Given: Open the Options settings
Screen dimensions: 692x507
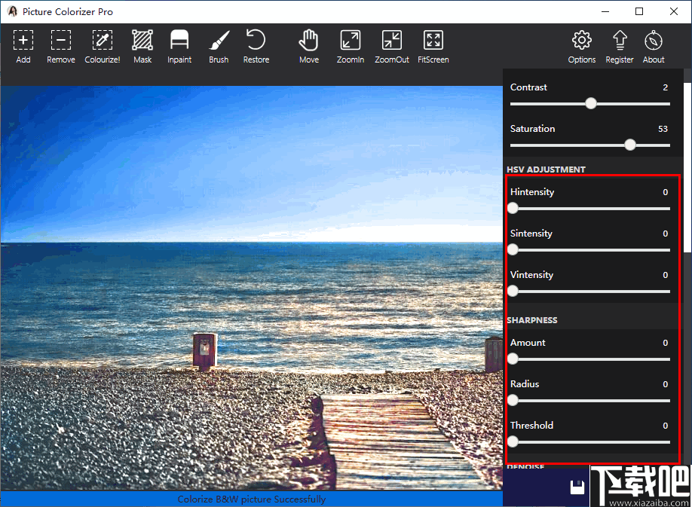Looking at the screenshot, I should (x=581, y=45).
